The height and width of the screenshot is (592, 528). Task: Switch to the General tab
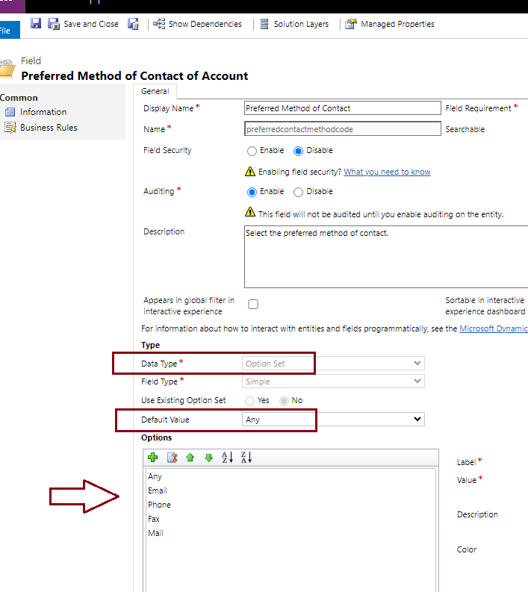(155, 91)
